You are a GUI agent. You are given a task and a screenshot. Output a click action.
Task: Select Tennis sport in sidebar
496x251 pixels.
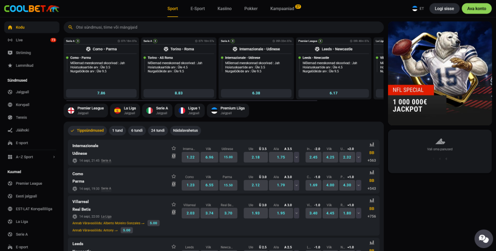pos(31,118)
